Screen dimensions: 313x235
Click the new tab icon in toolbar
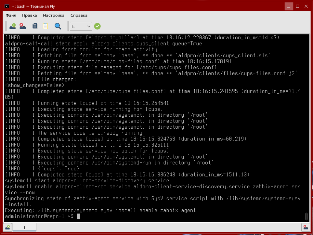pyautogui.click(x=13, y=26)
